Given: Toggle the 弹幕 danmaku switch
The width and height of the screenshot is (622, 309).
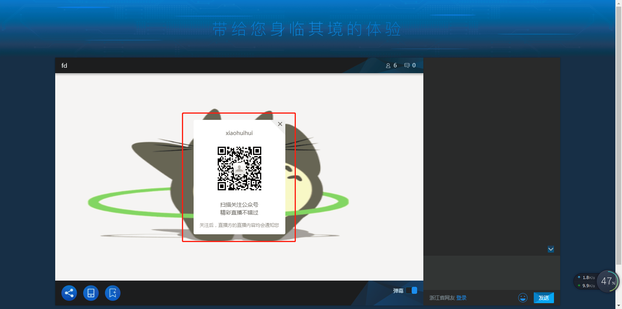Looking at the screenshot, I should pyautogui.click(x=411, y=290).
